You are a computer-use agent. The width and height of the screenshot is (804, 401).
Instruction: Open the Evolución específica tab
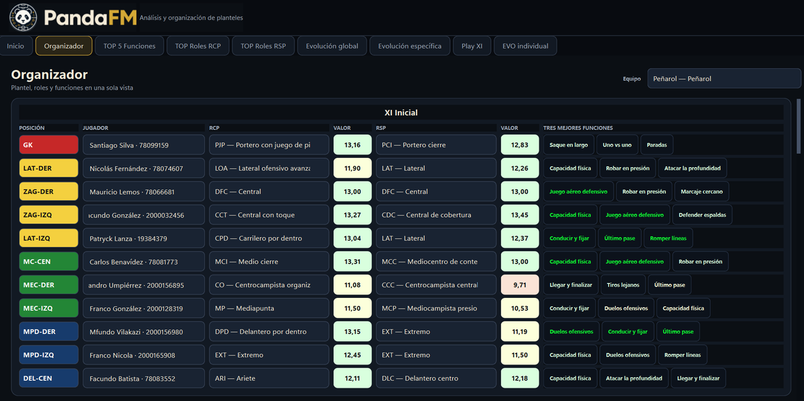pos(410,46)
